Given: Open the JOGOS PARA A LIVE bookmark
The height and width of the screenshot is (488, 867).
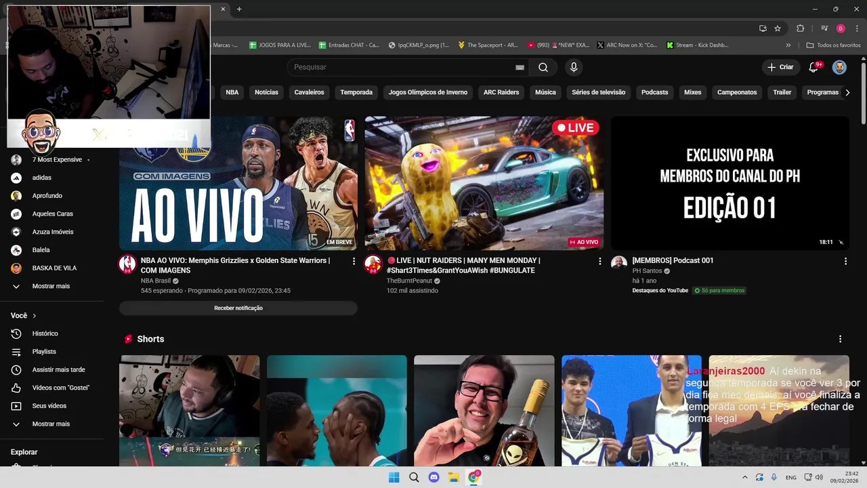Looking at the screenshot, I should click(280, 45).
